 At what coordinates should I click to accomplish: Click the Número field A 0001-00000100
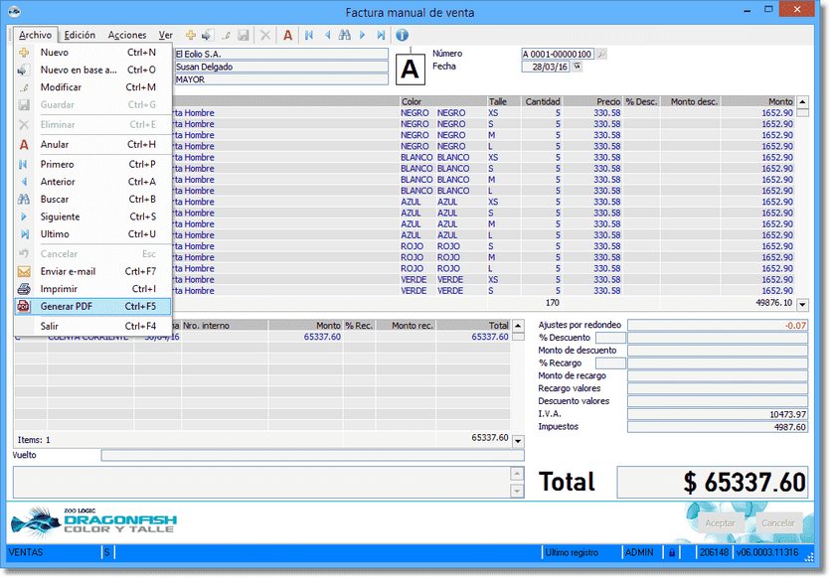click(557, 54)
